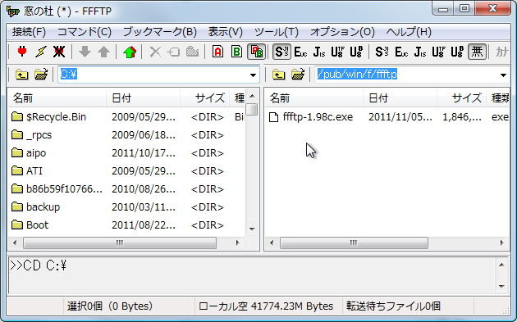
Task: Toggle local UTF-8 BOM kanji code
Action: pos(457,52)
